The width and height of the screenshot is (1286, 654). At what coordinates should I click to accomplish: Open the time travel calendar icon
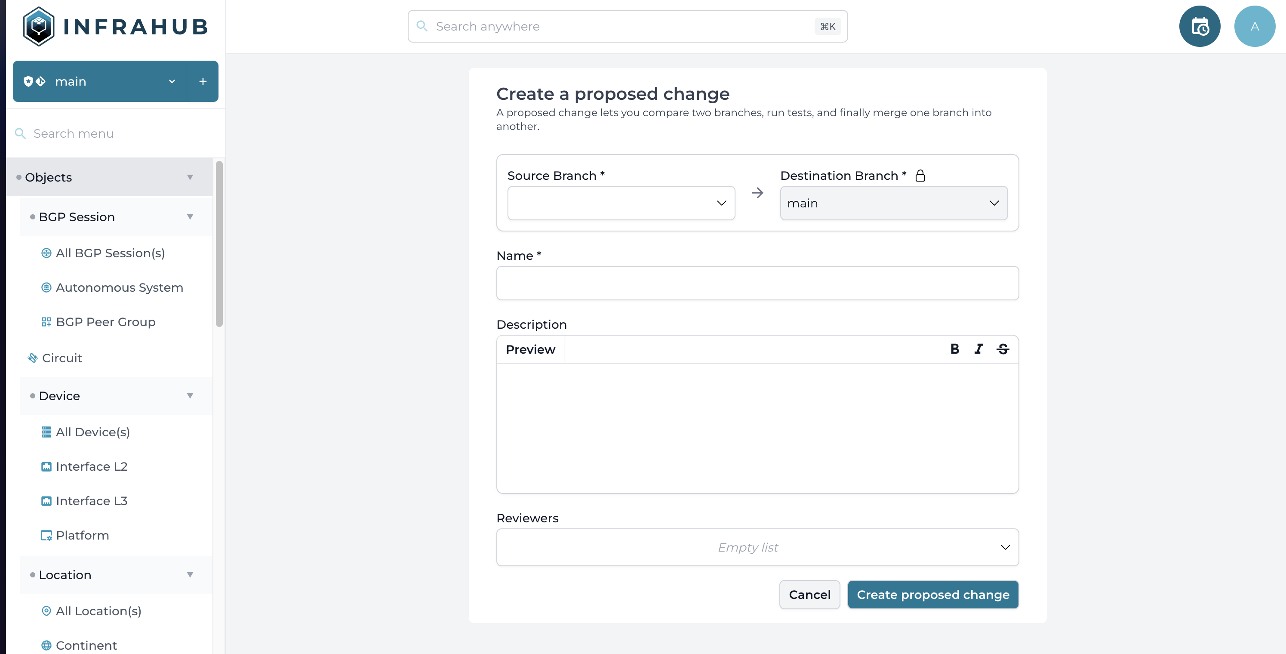pyautogui.click(x=1200, y=26)
